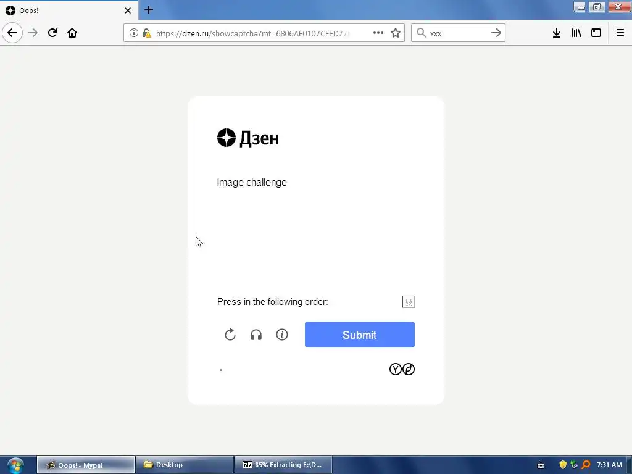Toggle the browser sidebar
The width and height of the screenshot is (632, 474).
point(596,33)
